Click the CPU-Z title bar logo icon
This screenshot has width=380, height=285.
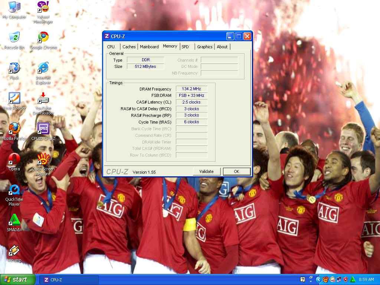point(107,36)
